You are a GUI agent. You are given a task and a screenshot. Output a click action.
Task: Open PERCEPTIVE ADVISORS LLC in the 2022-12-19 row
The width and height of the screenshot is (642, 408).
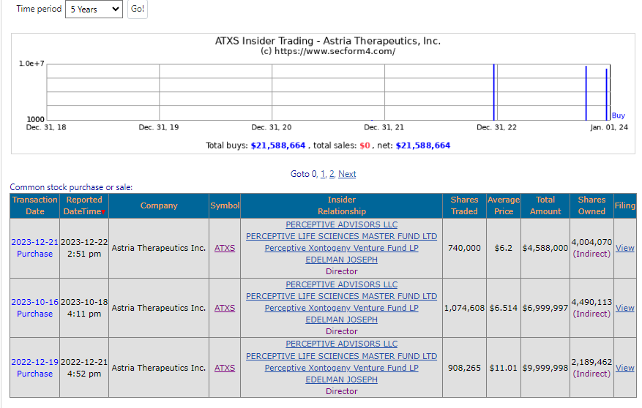[x=341, y=344]
